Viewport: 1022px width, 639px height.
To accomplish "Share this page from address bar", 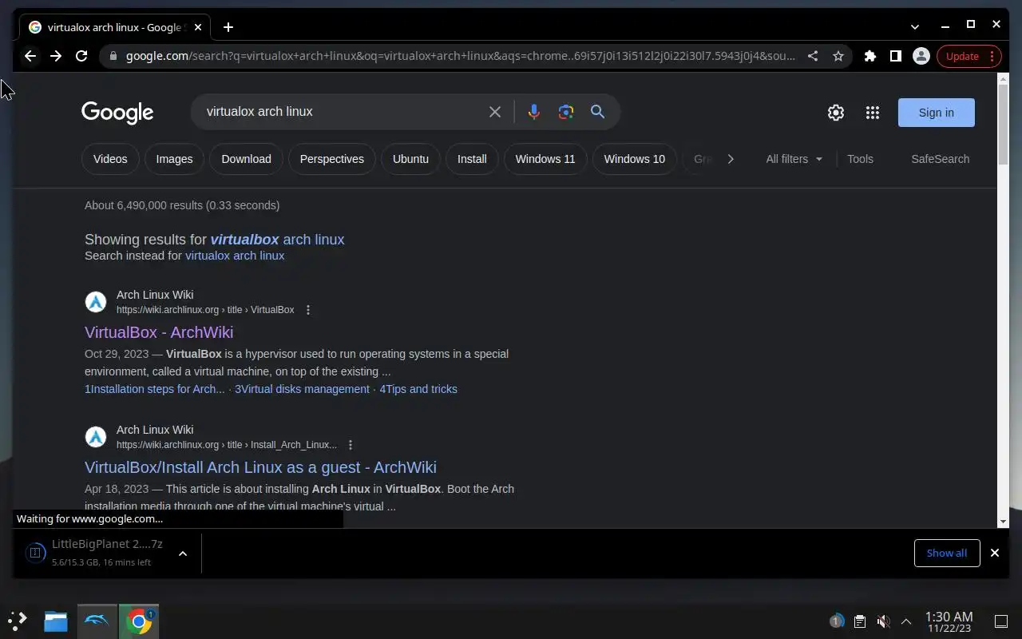I will point(813,56).
